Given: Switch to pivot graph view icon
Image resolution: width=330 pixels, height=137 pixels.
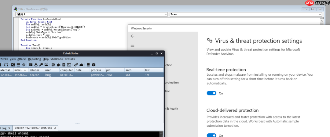Looking at the screenshot, I should [x=13, y=65].
